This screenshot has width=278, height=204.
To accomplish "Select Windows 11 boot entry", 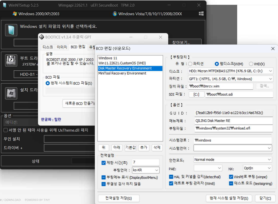I will point(130,58).
